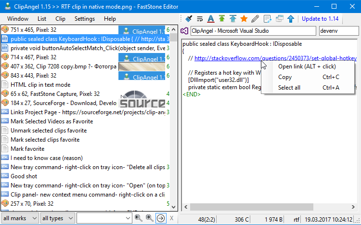Click text pane horizontal scrollbar right arrow
361x225 pixels.
pyautogui.click(x=353, y=207)
